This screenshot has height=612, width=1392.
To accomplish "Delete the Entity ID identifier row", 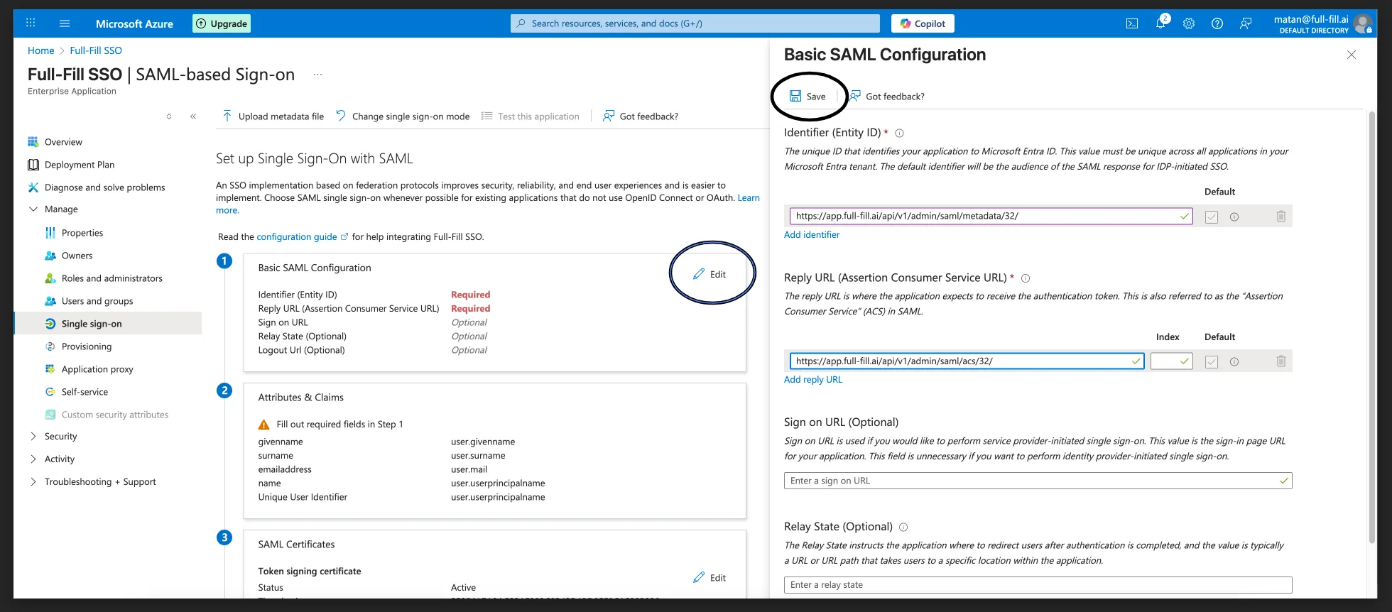I will [1281, 217].
